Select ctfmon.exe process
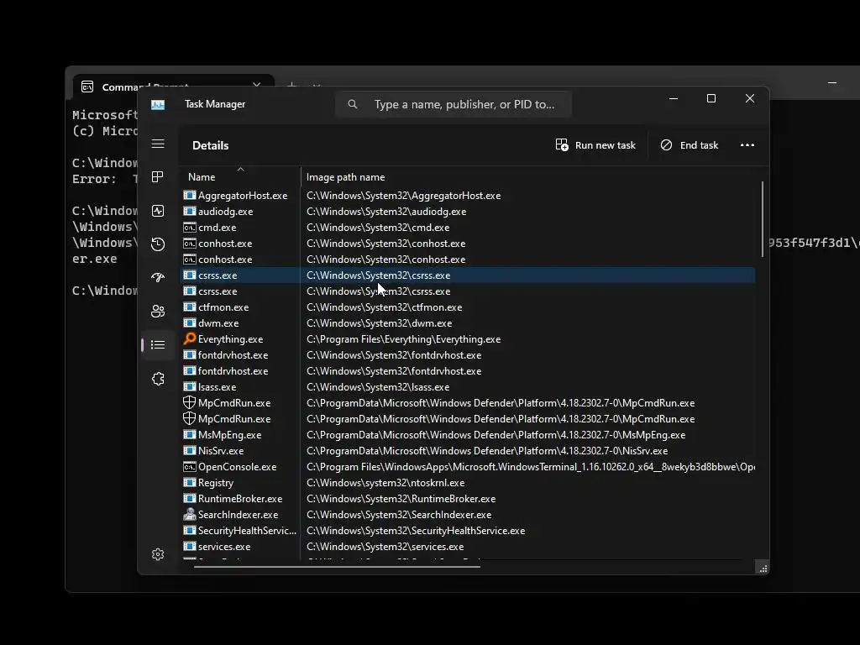 pyautogui.click(x=467, y=307)
